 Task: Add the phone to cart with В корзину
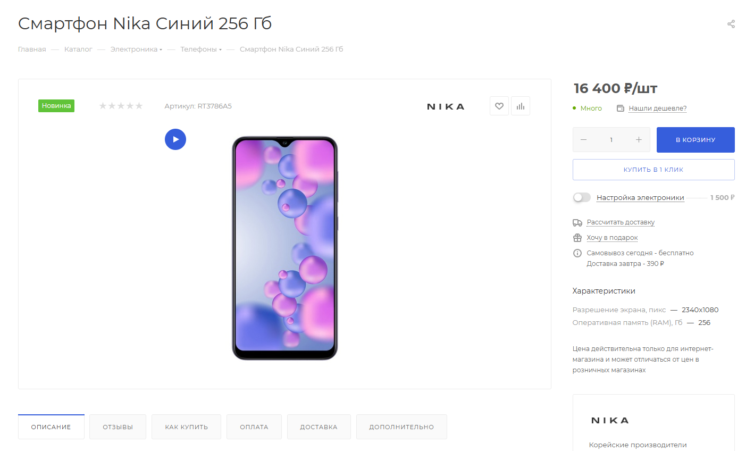696,140
